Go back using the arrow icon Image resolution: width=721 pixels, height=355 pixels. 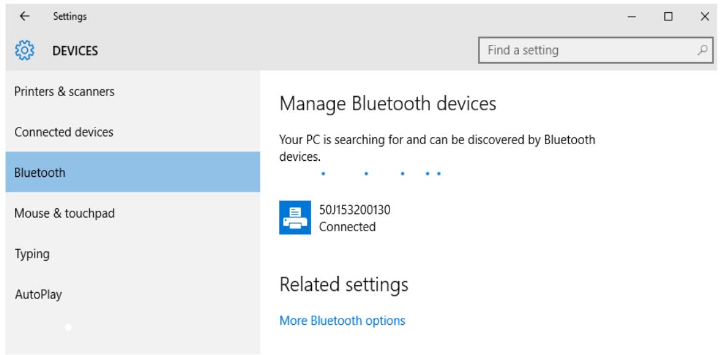click(x=25, y=17)
